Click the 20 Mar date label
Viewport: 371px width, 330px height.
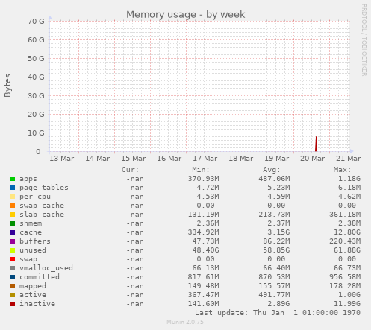pos(313,159)
